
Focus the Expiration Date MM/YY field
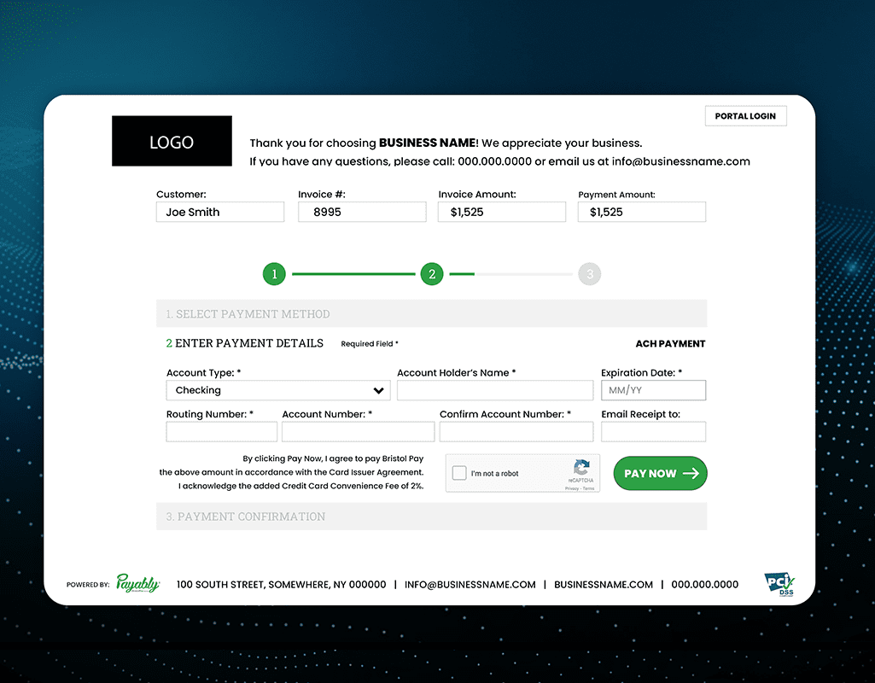pos(653,390)
